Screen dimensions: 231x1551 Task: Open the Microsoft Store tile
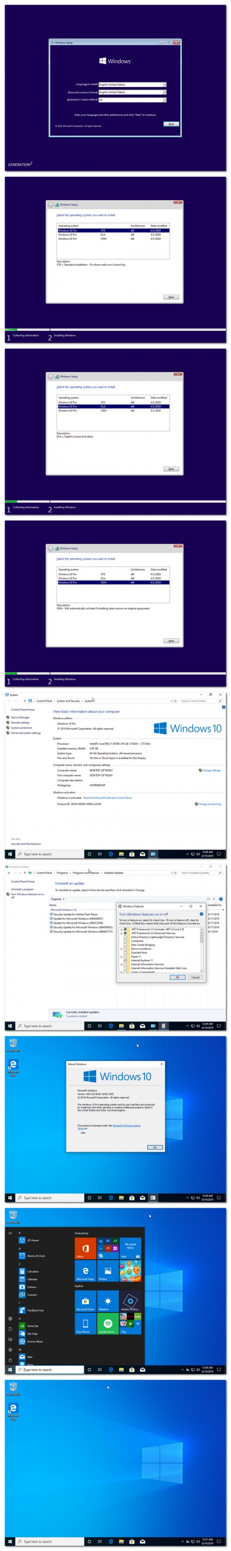(85, 1302)
